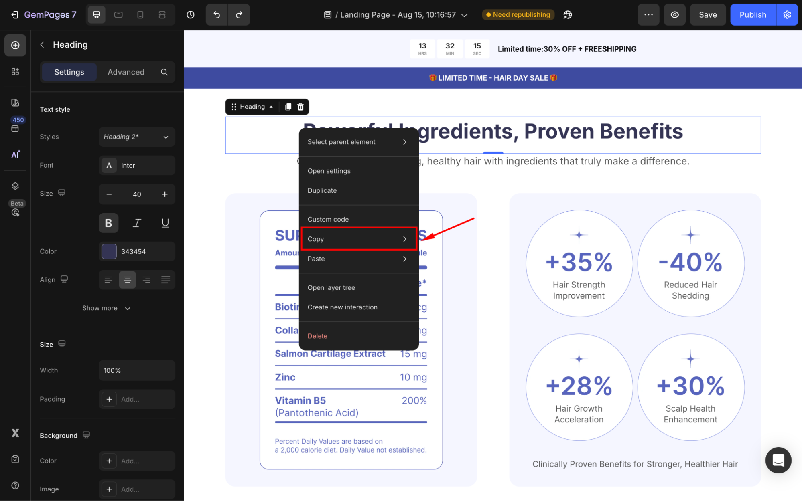Switch to mobile device view icon
Viewport: 802px width, 501px height.
click(140, 15)
